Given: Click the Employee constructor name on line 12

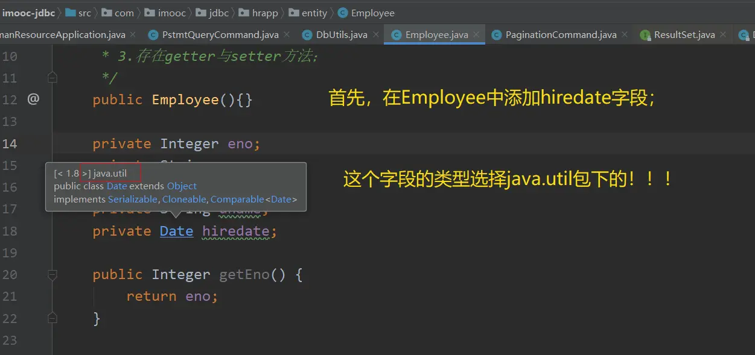Looking at the screenshot, I should click(x=185, y=99).
